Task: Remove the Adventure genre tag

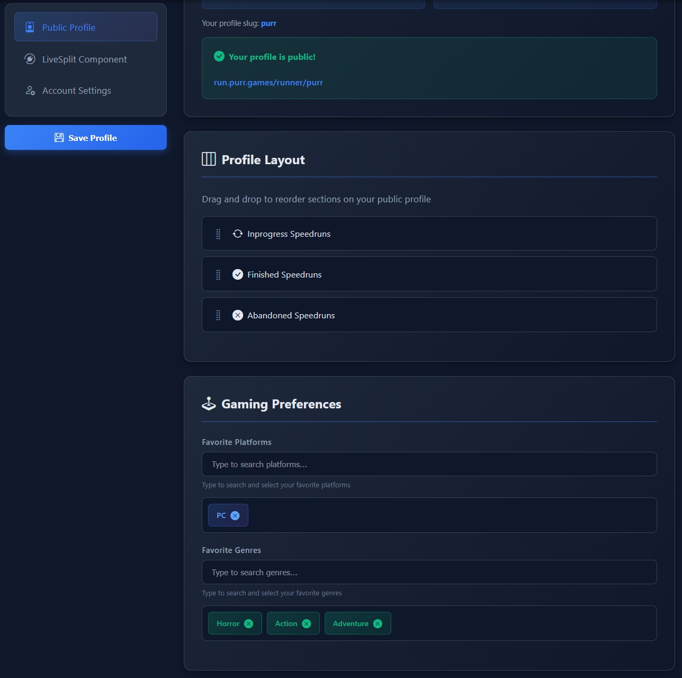Action: 378,623
